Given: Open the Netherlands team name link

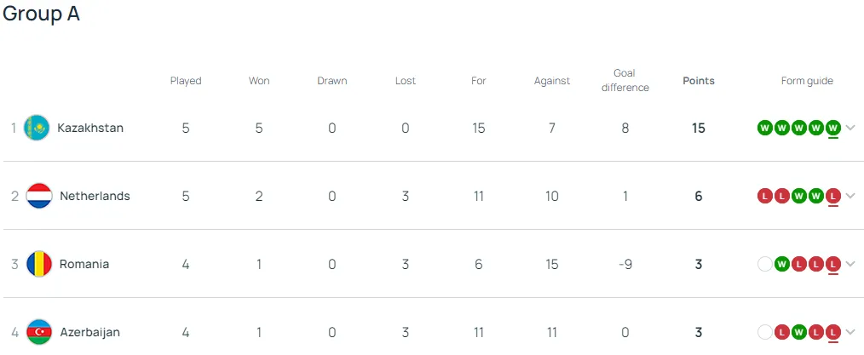Looking at the screenshot, I should (x=95, y=196).
